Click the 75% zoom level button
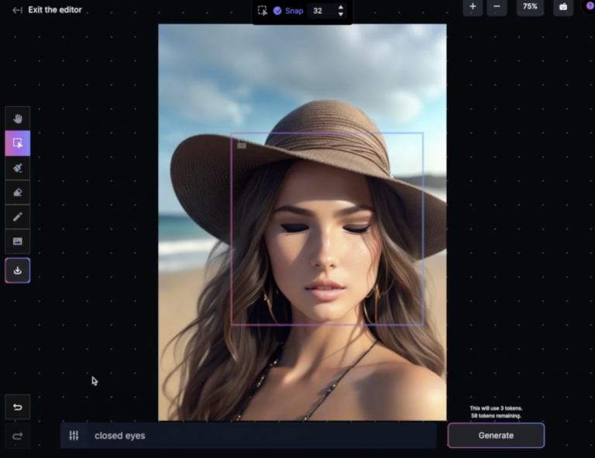595x458 pixels. (x=530, y=6)
